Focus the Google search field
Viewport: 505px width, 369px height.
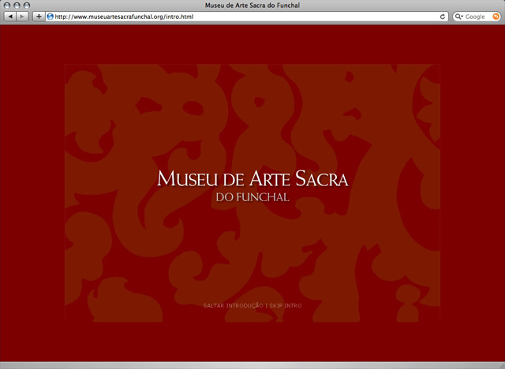(477, 17)
